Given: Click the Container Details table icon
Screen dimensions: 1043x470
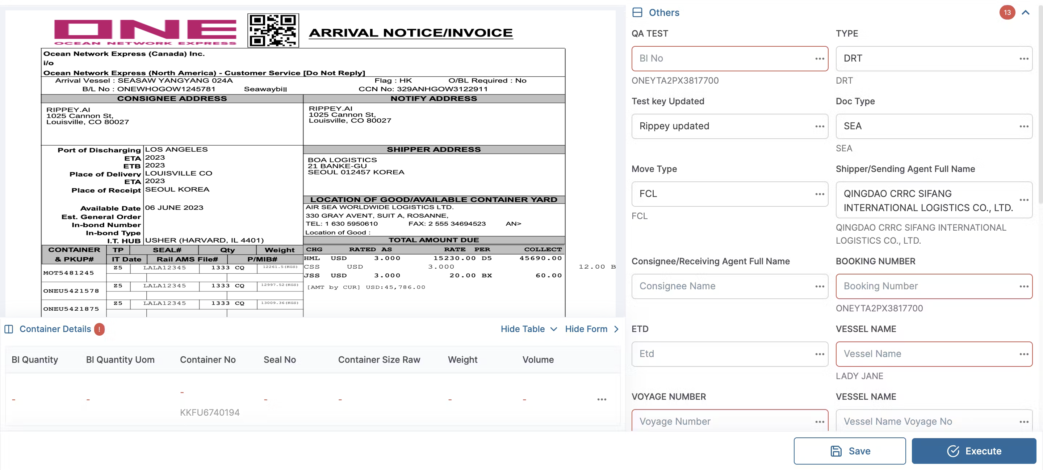Looking at the screenshot, I should click(9, 329).
